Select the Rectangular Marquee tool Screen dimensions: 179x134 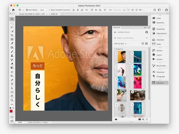[x=12, y=23]
